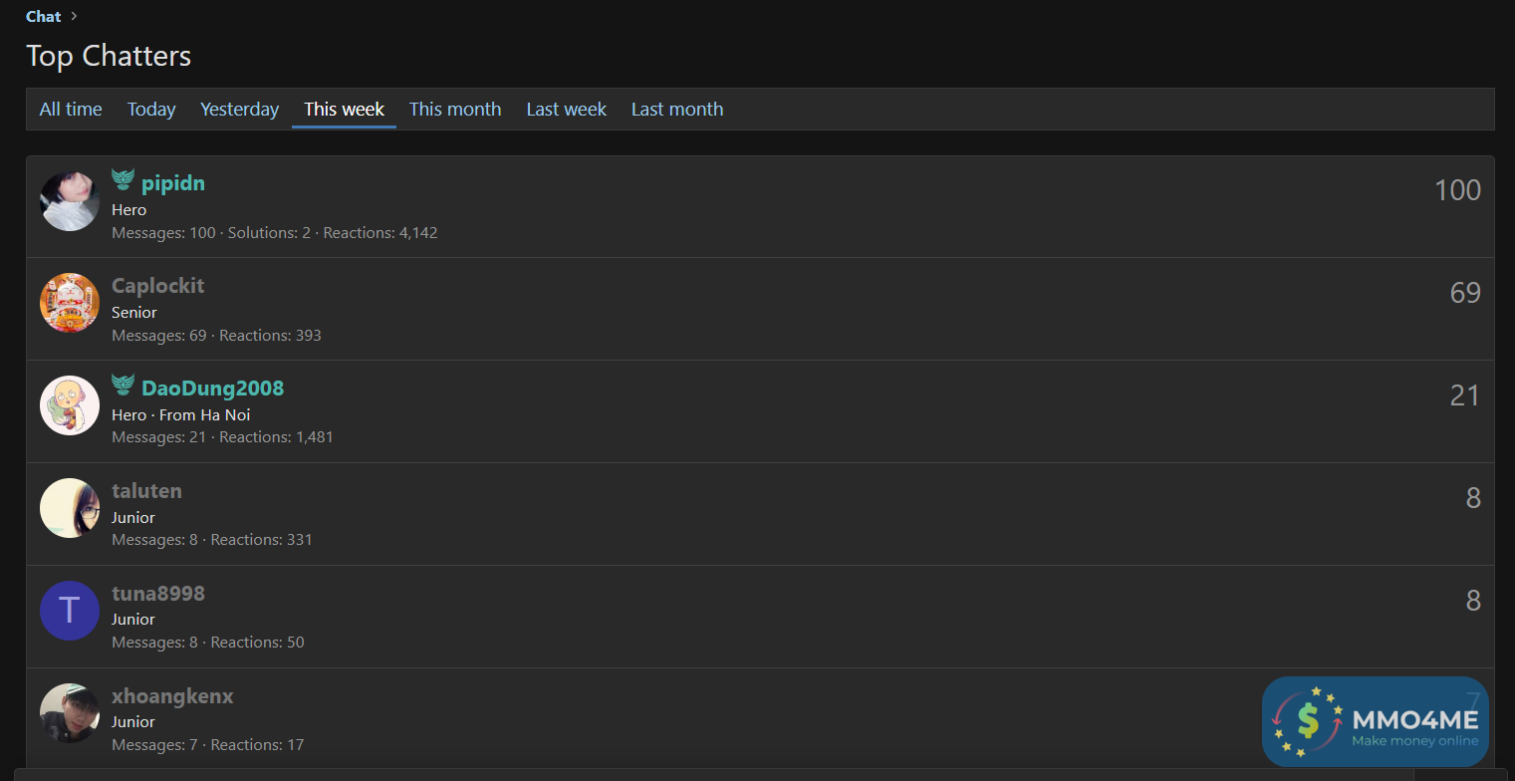1515x781 pixels.
Task: Visit Caplockit's profile name link
Action: [x=157, y=286]
